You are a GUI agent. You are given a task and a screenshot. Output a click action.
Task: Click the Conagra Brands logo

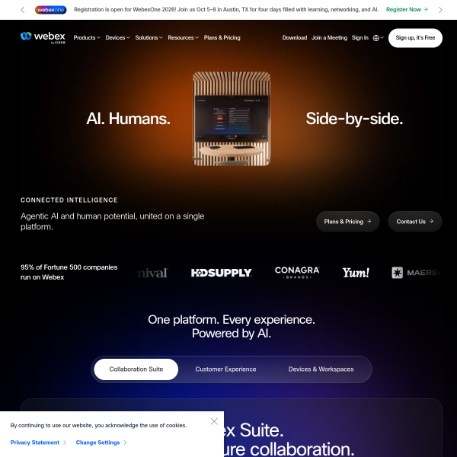[x=297, y=273]
